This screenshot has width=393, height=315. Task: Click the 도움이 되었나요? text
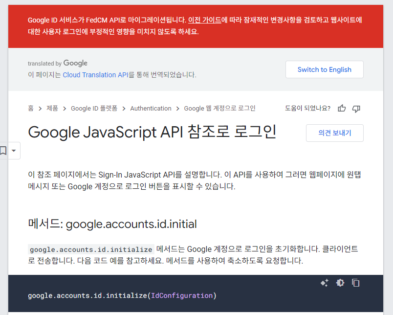click(x=307, y=109)
